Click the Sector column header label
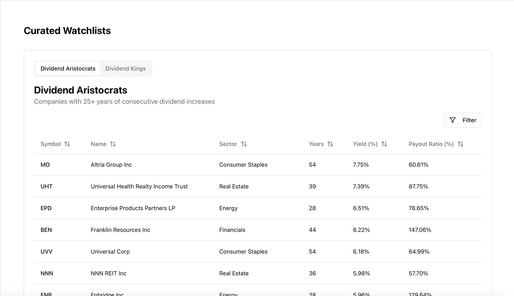 tap(228, 144)
